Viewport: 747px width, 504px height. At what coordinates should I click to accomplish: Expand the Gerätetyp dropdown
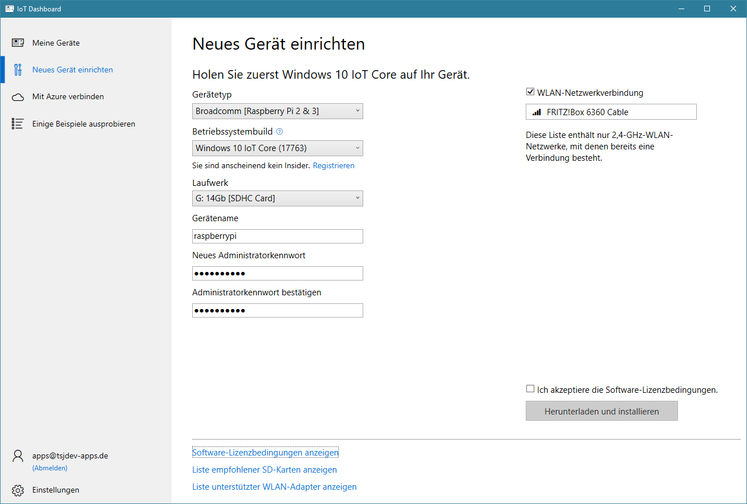(277, 111)
